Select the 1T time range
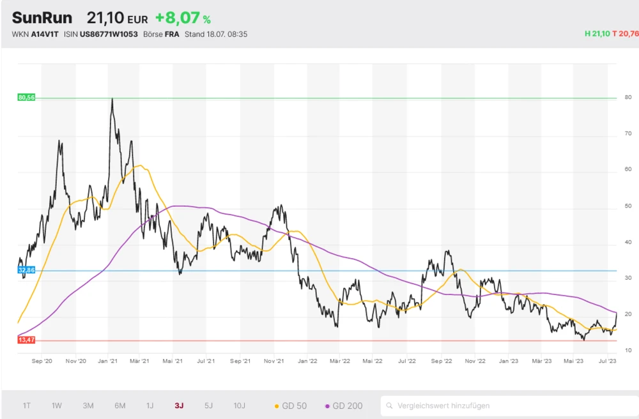Screen dimensions: 639x419 (27, 406)
